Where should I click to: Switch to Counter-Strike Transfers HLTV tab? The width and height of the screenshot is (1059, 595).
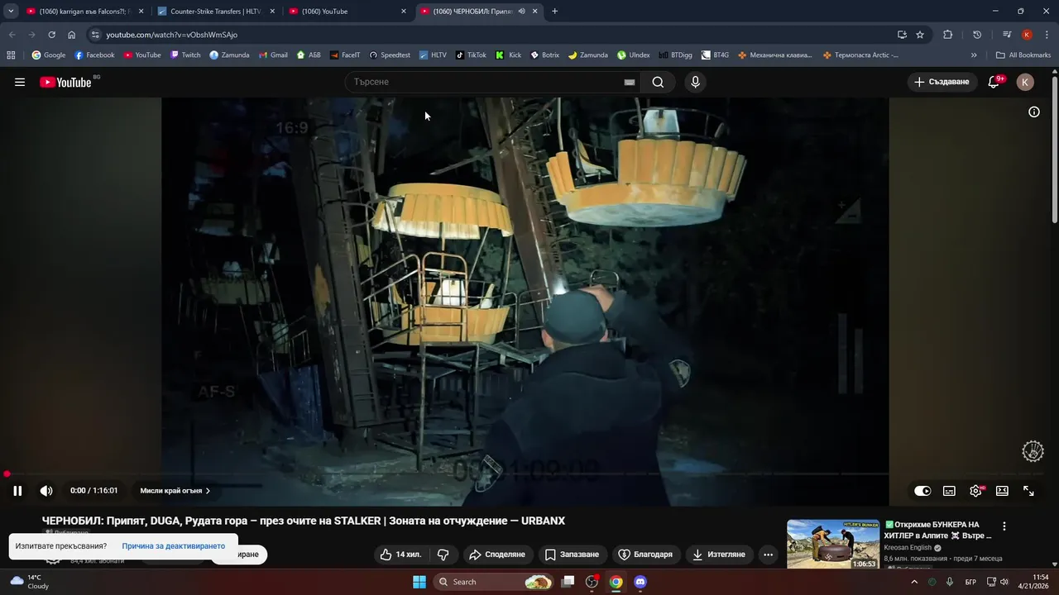point(215,12)
